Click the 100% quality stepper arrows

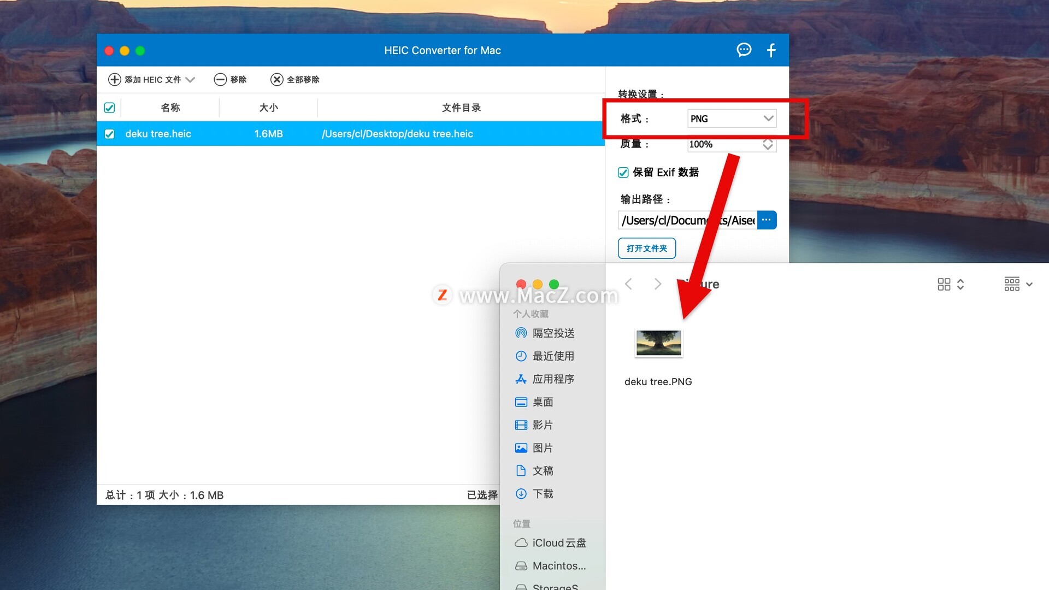tap(768, 144)
